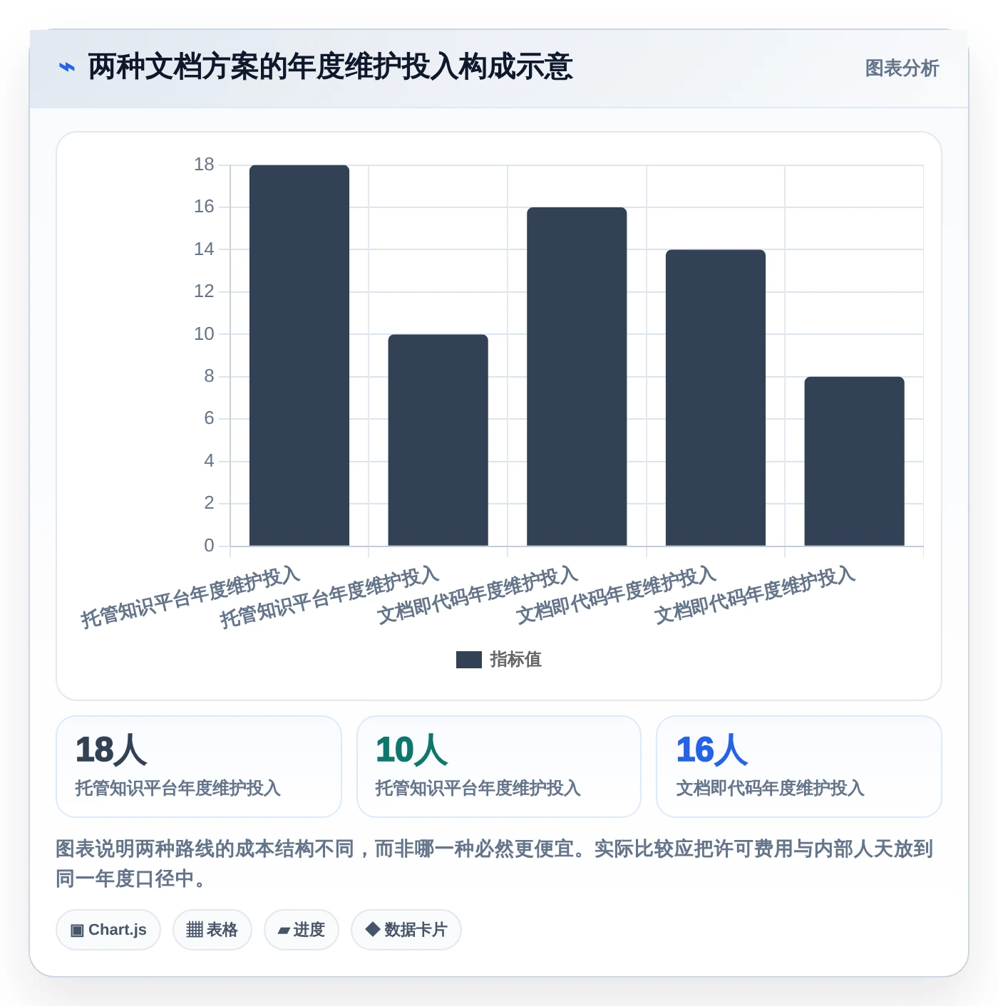The width and height of the screenshot is (998, 1006).
Task: Click the blue lightning icon beside the title
Action: (x=66, y=68)
